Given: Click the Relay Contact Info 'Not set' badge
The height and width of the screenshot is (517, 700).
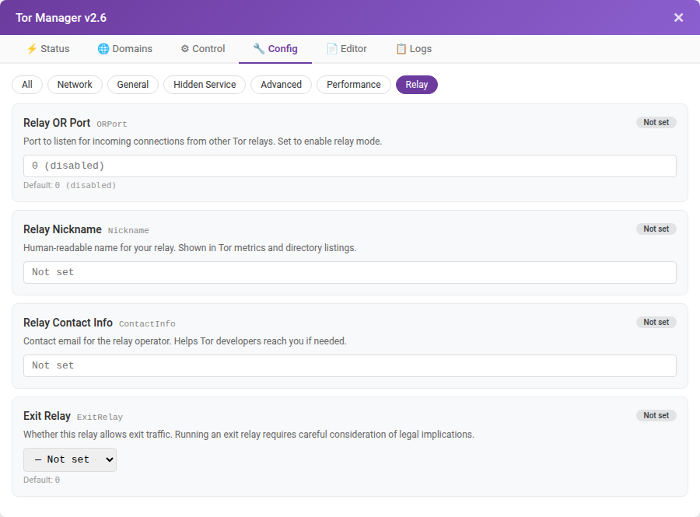Looking at the screenshot, I should pyautogui.click(x=656, y=322).
